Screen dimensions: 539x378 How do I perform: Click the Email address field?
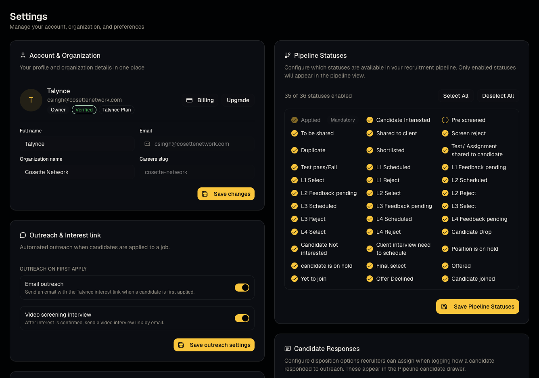(x=197, y=144)
